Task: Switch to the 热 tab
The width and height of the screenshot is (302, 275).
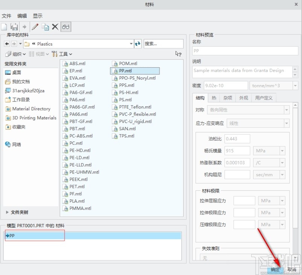Action: coord(214,98)
